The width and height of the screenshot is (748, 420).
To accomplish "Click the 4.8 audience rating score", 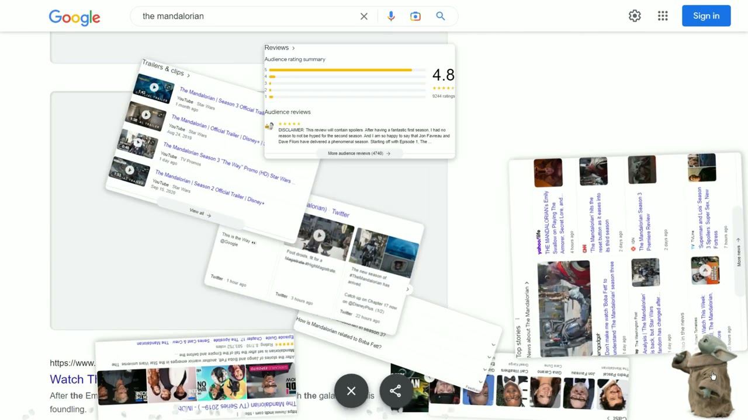I will pos(443,75).
